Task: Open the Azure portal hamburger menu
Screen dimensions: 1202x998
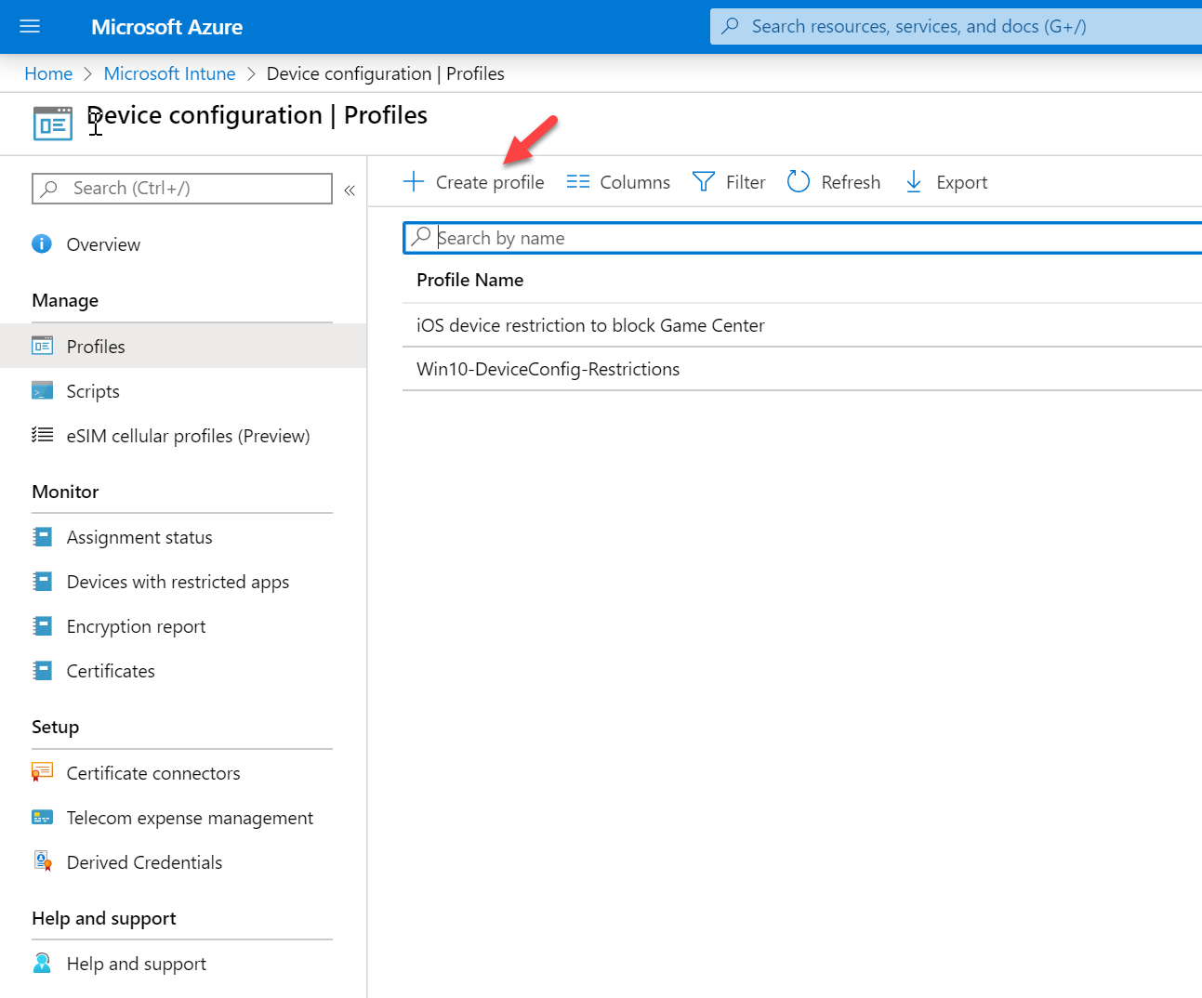Action: (x=30, y=26)
